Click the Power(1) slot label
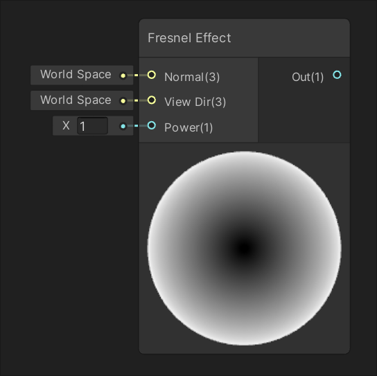This screenshot has height=376, width=377. [188, 127]
